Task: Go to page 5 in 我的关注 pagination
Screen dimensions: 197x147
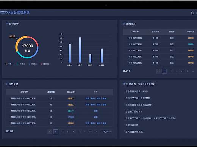Action: point(79,132)
